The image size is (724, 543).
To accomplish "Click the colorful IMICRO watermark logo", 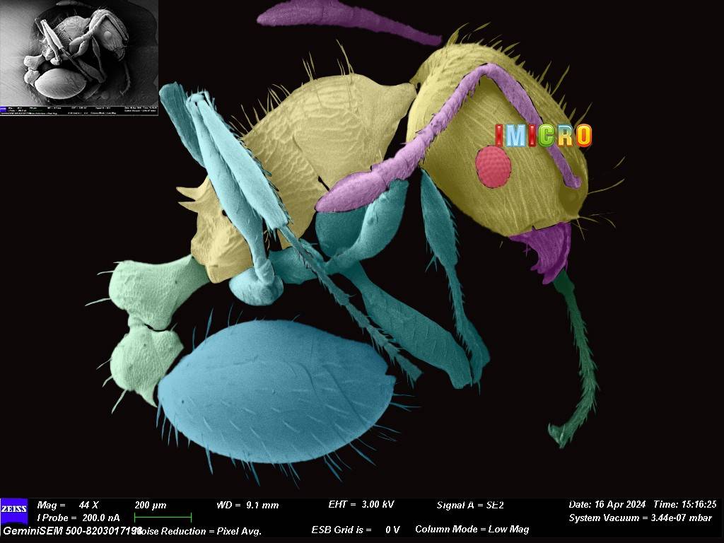I will click(543, 135).
